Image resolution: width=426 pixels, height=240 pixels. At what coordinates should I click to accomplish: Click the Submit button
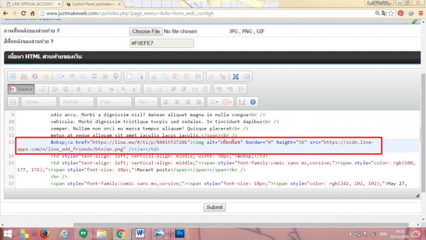click(214, 207)
